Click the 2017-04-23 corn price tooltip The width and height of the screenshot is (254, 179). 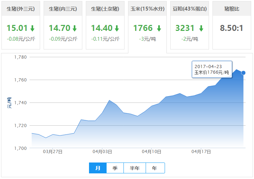point(212,69)
